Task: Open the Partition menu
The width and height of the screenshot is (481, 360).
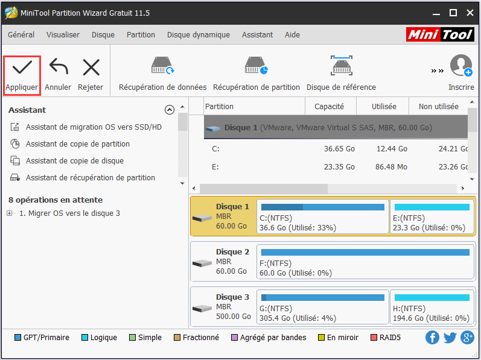Action: tap(141, 34)
